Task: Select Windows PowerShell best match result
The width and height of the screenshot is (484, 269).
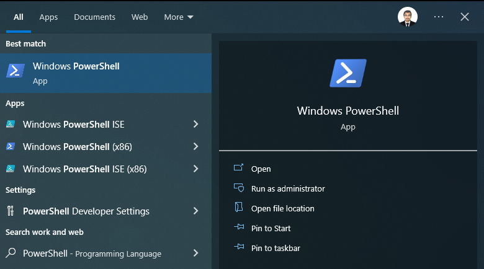Action: [x=106, y=73]
